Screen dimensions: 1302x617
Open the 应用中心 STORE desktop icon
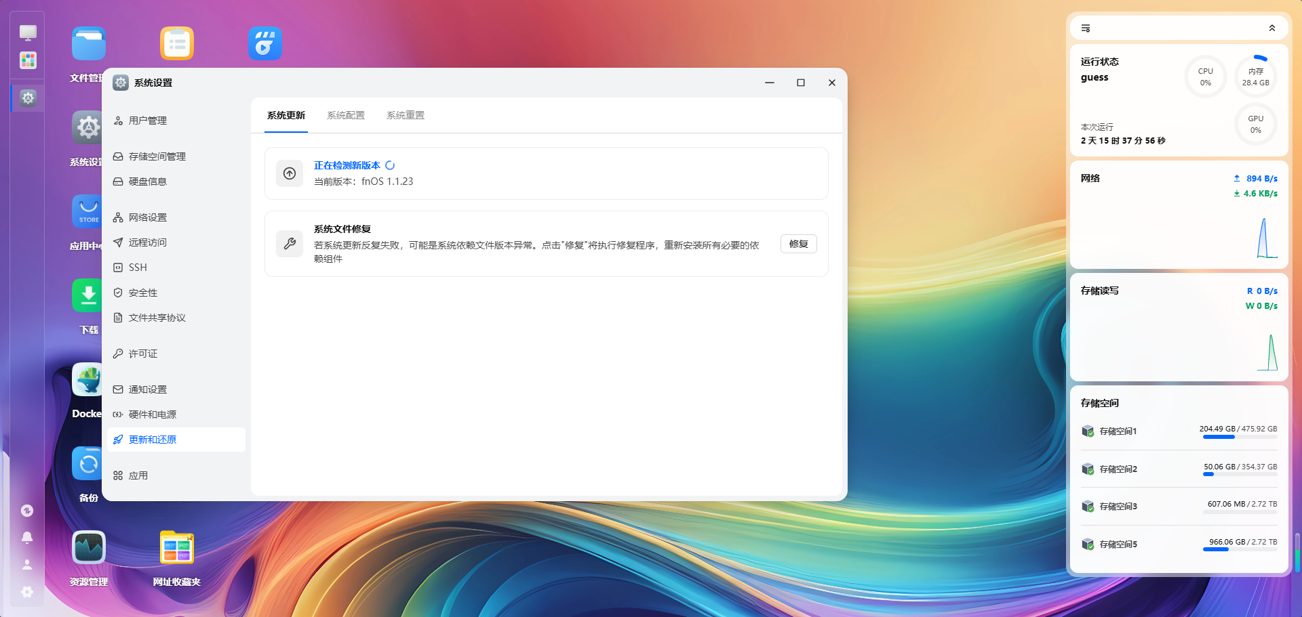click(87, 211)
